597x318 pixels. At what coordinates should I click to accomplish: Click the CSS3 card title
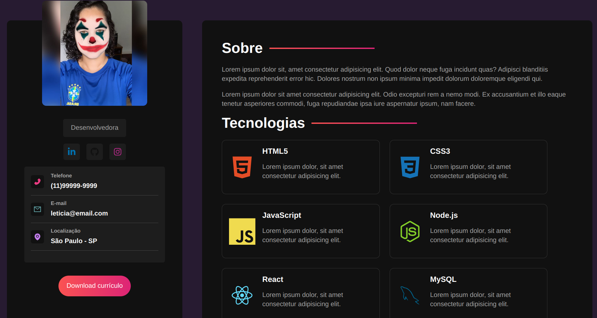[440, 151]
